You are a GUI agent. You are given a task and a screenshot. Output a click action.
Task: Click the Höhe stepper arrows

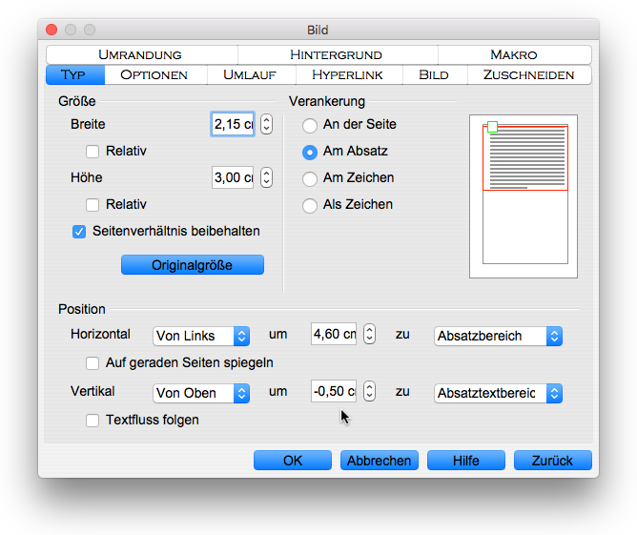266,177
